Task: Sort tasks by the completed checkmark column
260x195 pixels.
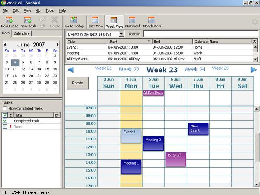Action: [5, 115]
